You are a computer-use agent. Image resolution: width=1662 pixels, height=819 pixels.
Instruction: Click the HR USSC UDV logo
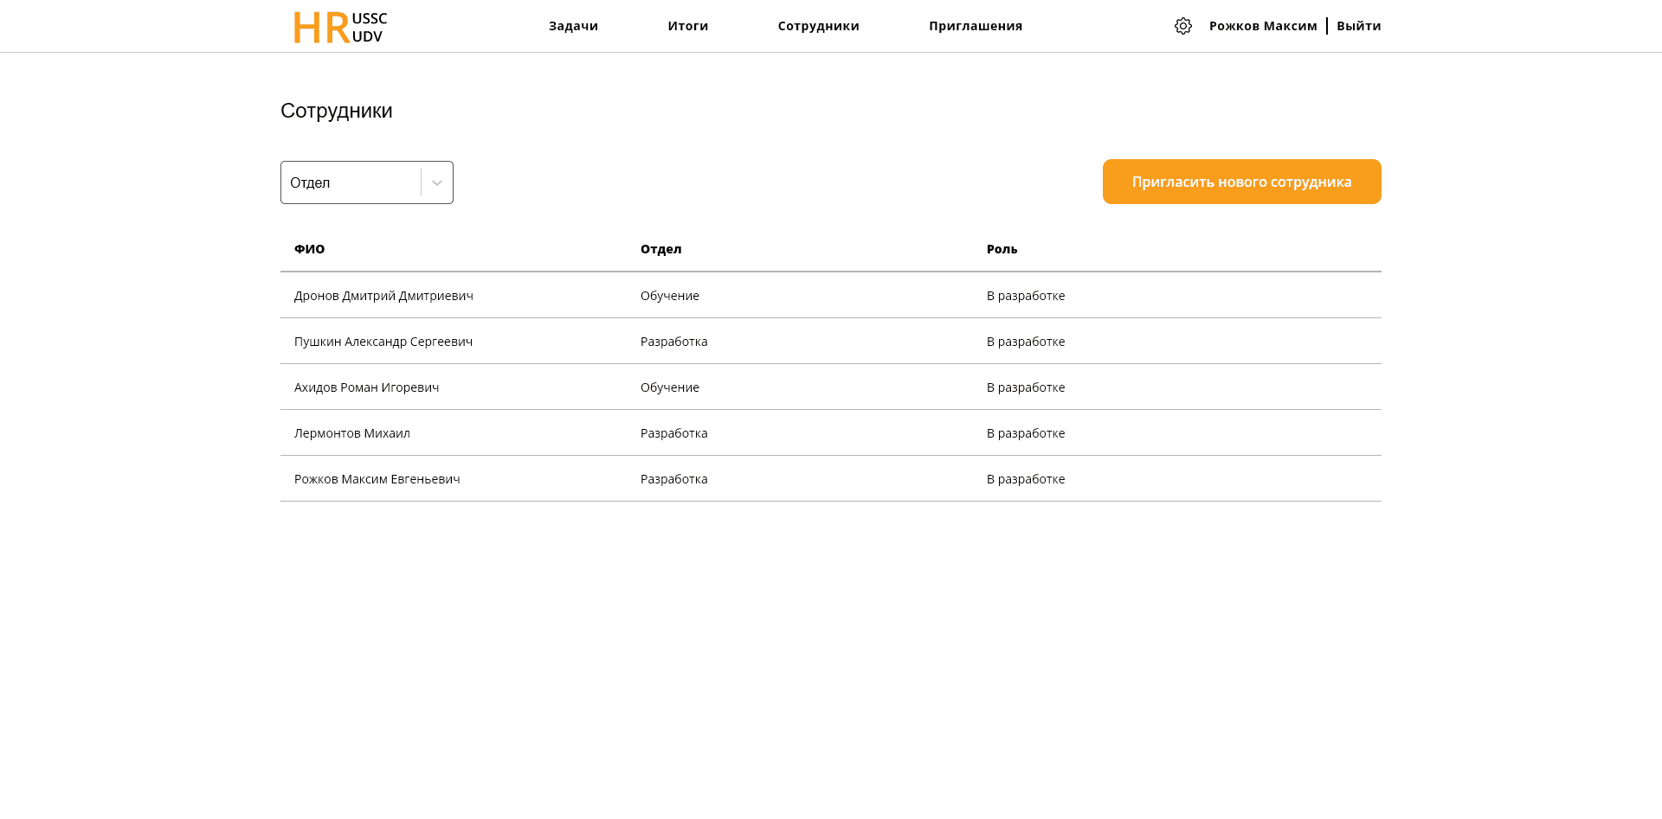(x=340, y=27)
